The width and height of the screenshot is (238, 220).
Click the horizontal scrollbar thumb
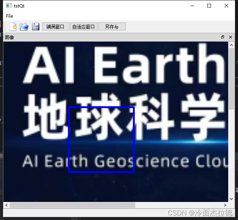72,205
